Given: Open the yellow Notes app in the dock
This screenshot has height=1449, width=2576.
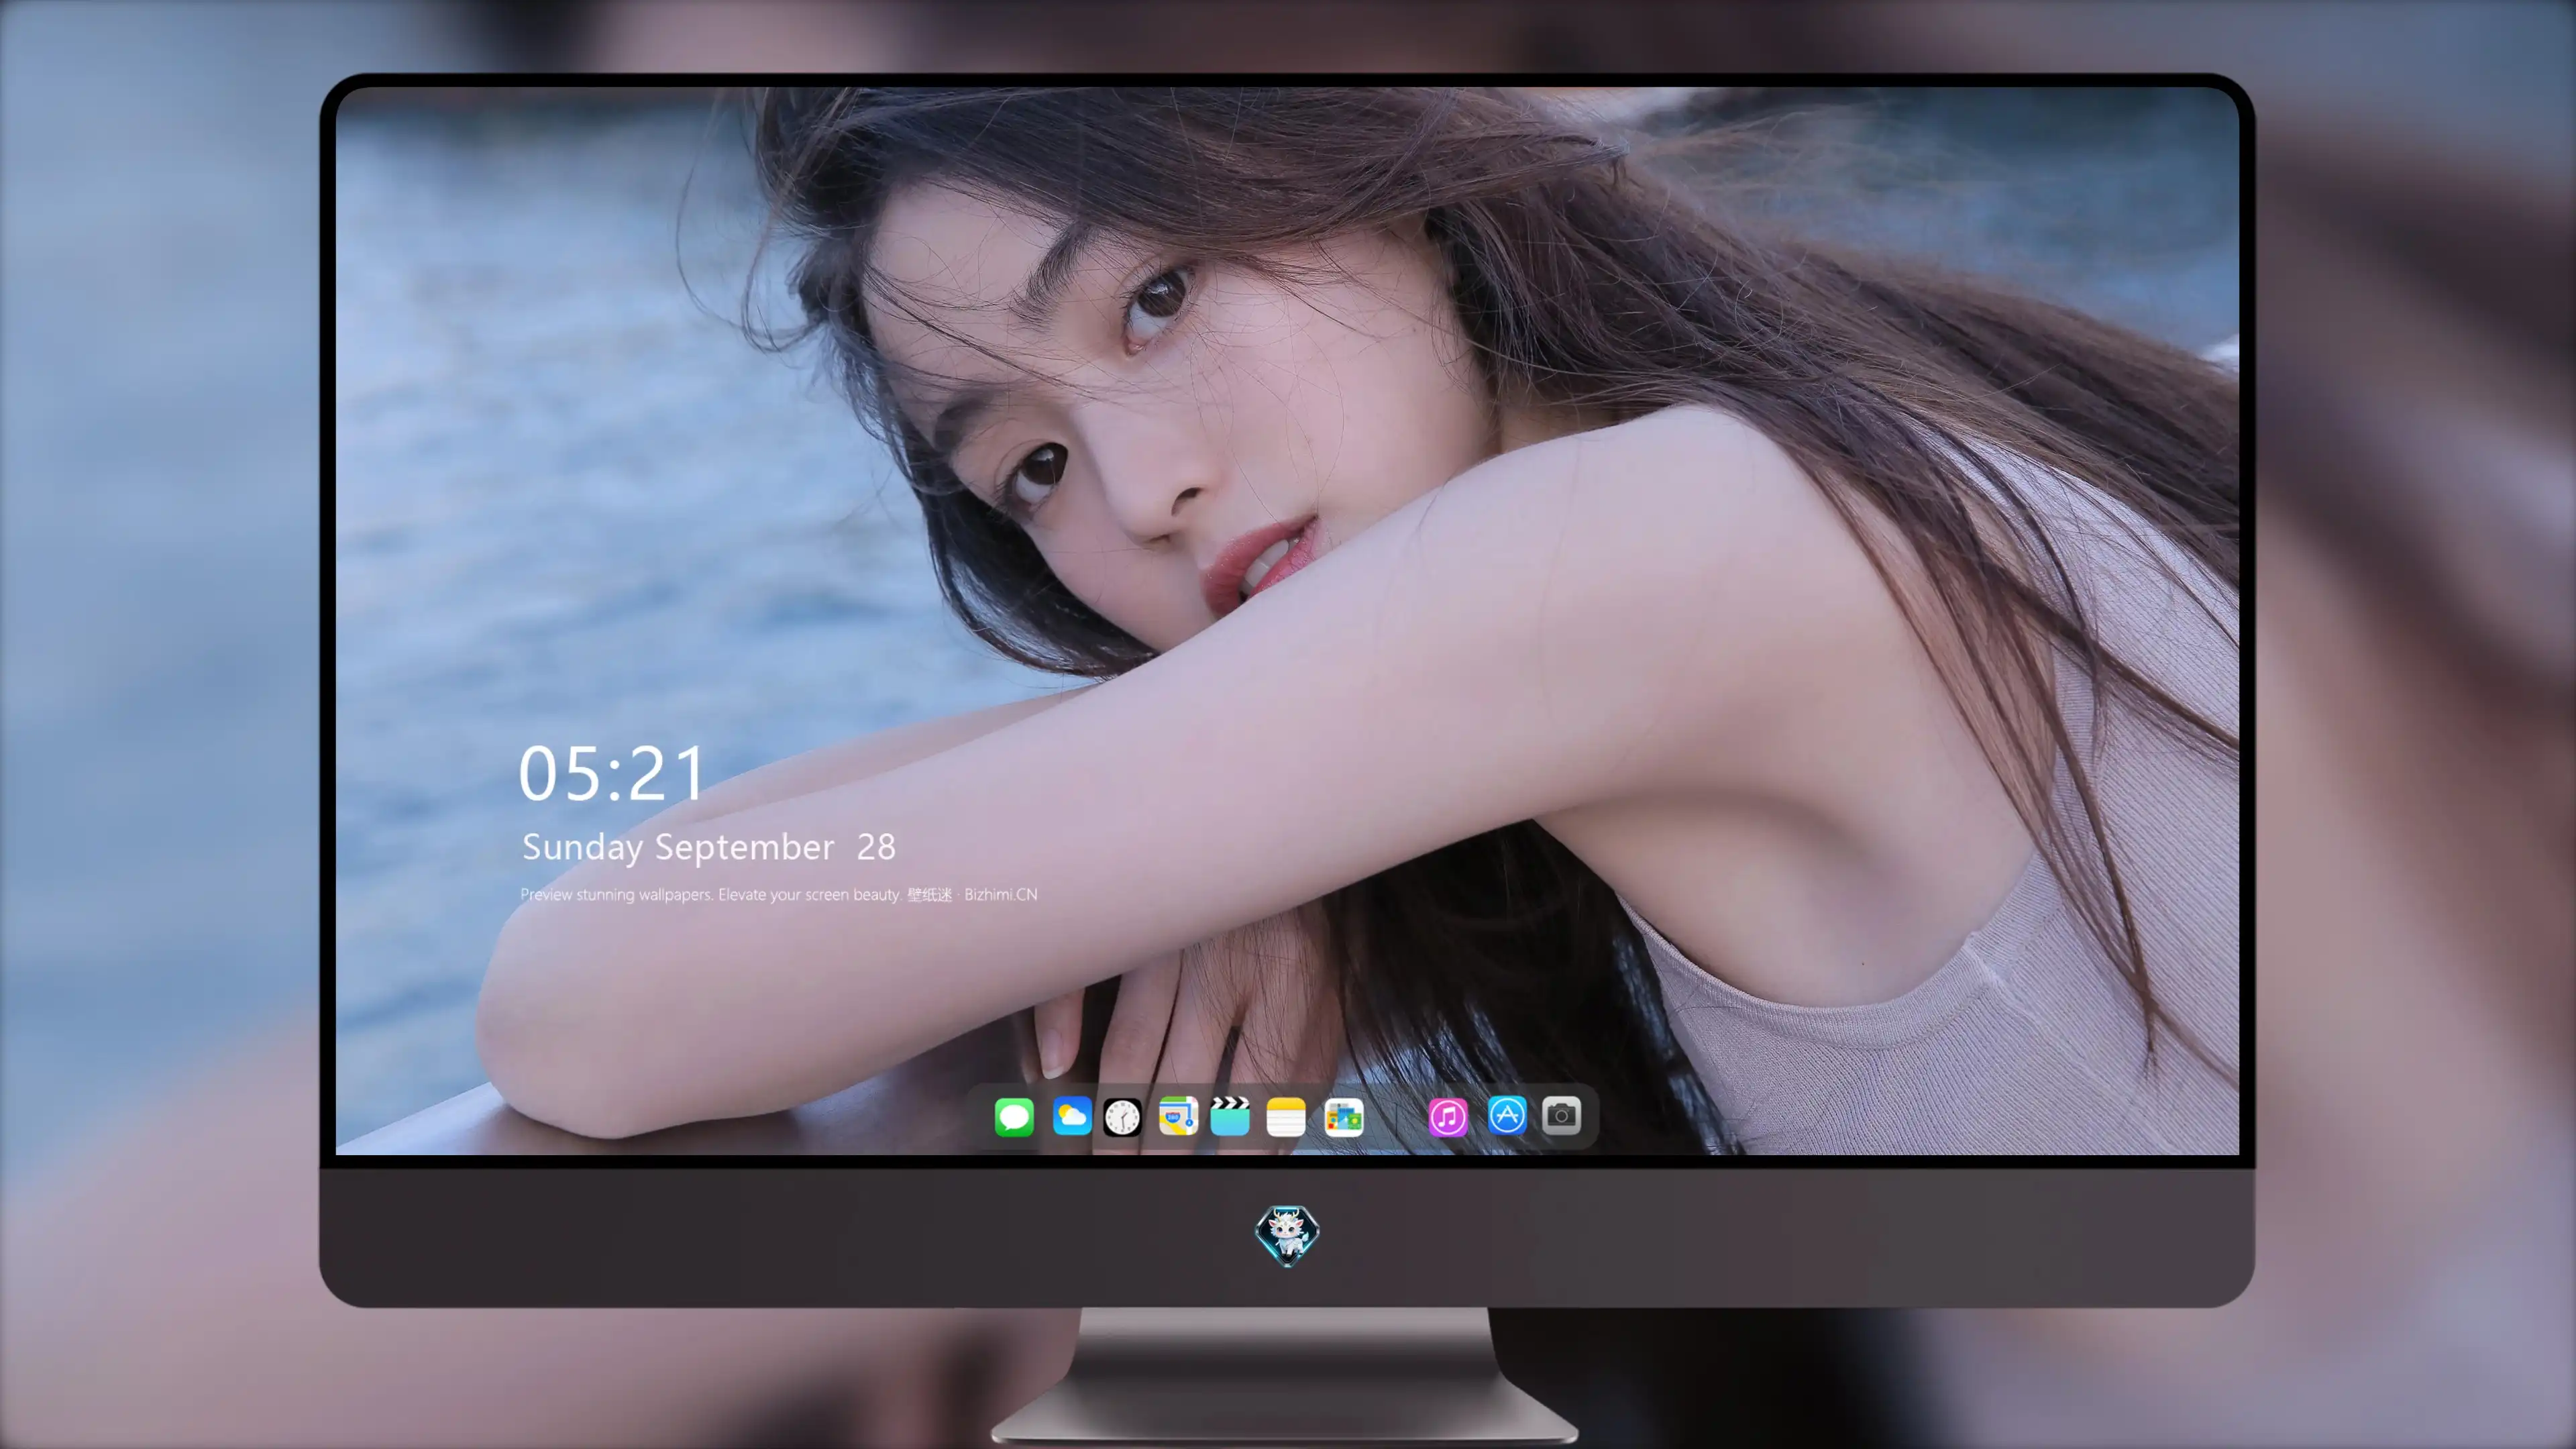Looking at the screenshot, I should tap(1286, 1116).
